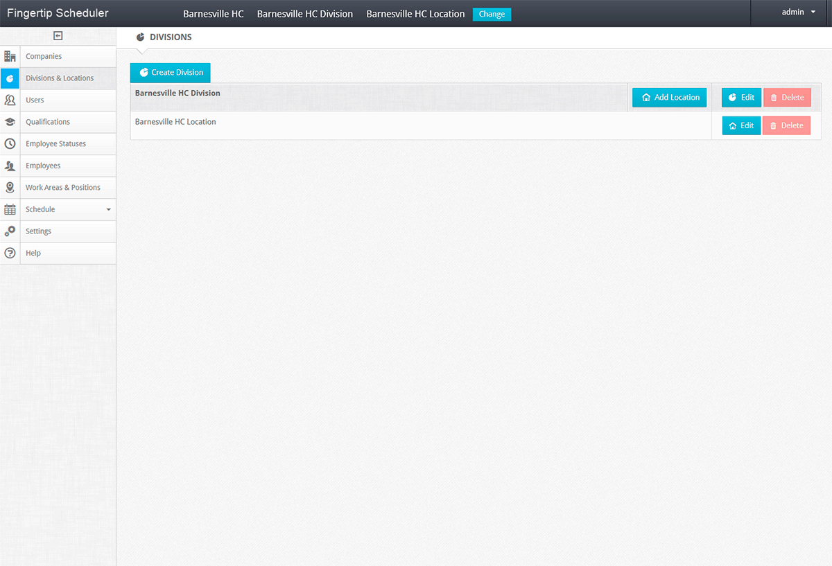Open Qualifications via its layered icon
Viewport: 832px width, 566px height.
[x=10, y=121]
